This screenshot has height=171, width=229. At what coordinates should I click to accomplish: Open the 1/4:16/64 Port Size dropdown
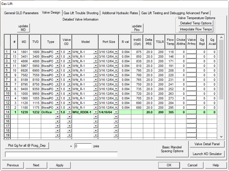click(x=116, y=112)
